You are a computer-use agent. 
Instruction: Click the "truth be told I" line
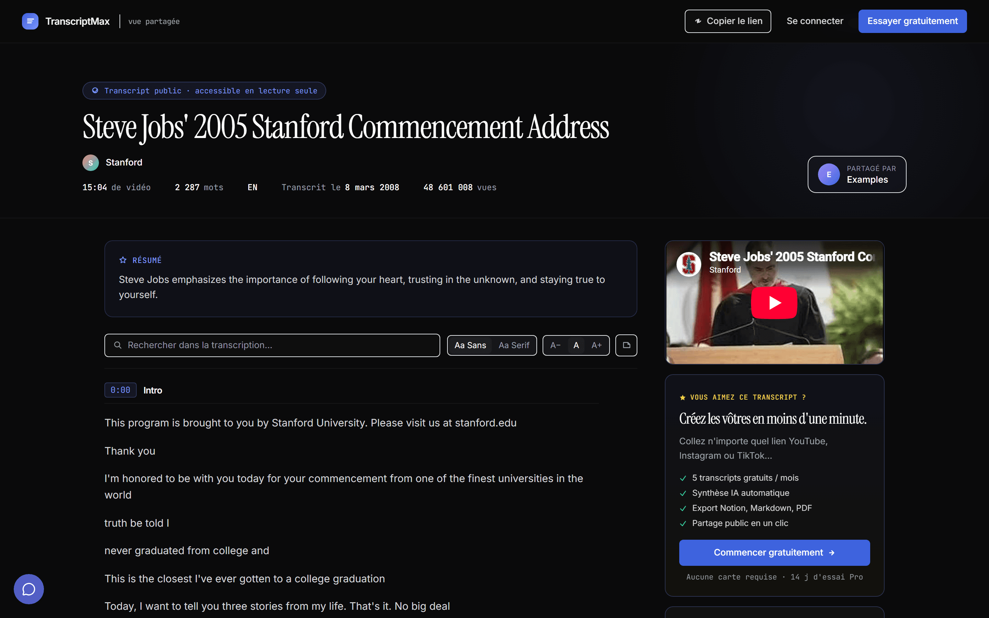pyautogui.click(x=137, y=523)
